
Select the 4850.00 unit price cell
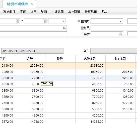coord(8,84)
